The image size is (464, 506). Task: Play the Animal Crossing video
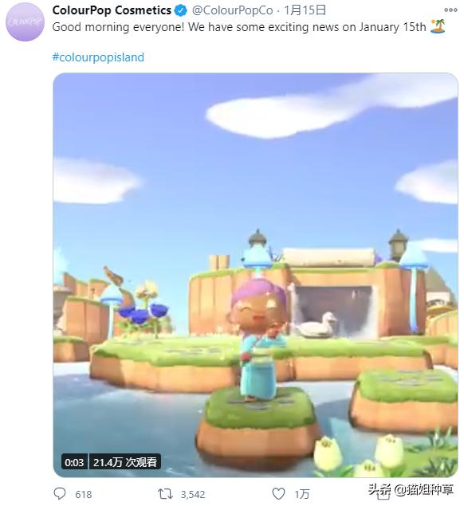(255, 275)
